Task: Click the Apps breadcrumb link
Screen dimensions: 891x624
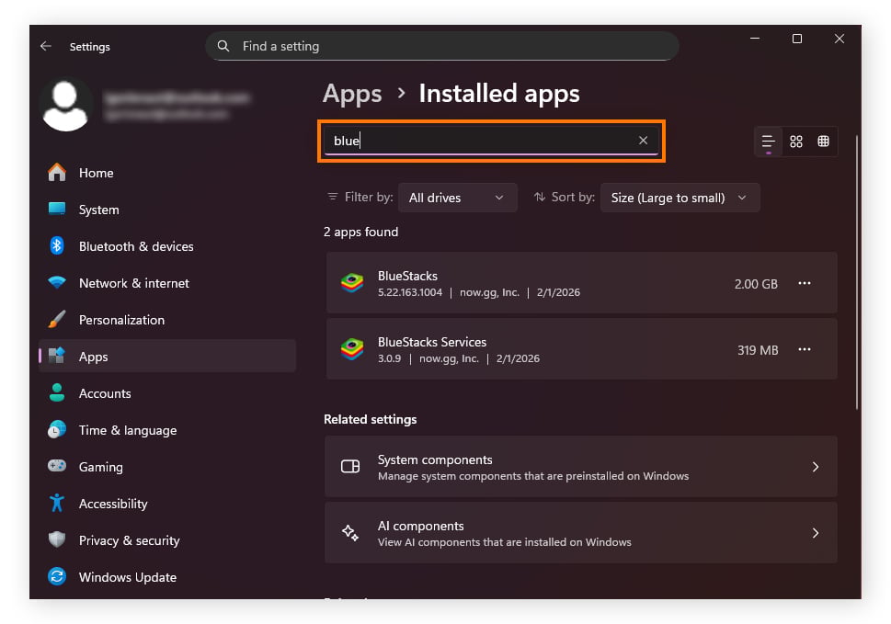Action: point(352,94)
